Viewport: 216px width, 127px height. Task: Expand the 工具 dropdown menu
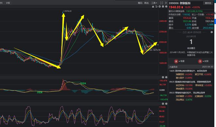pyautogui.click(x=154, y=3)
